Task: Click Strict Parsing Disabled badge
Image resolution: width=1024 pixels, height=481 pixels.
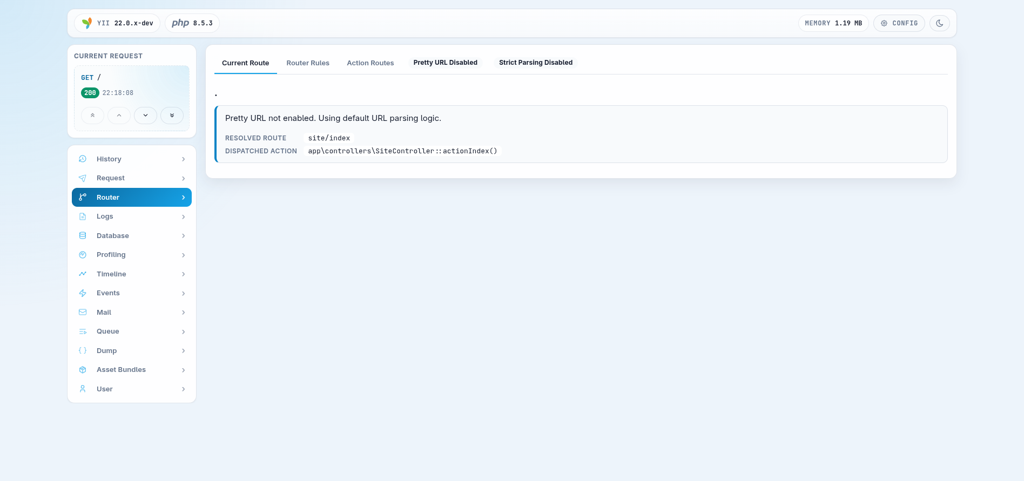Action: pyautogui.click(x=536, y=63)
